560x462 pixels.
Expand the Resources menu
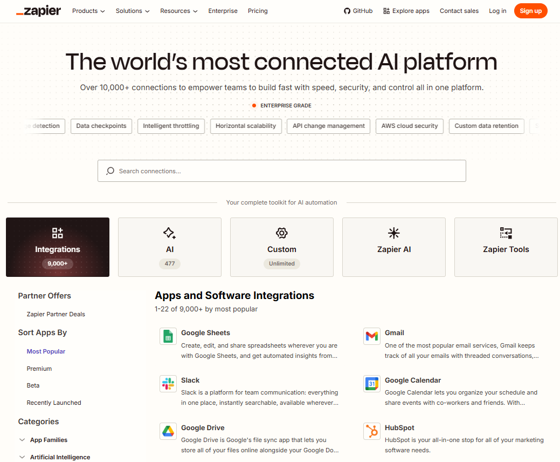[179, 11]
